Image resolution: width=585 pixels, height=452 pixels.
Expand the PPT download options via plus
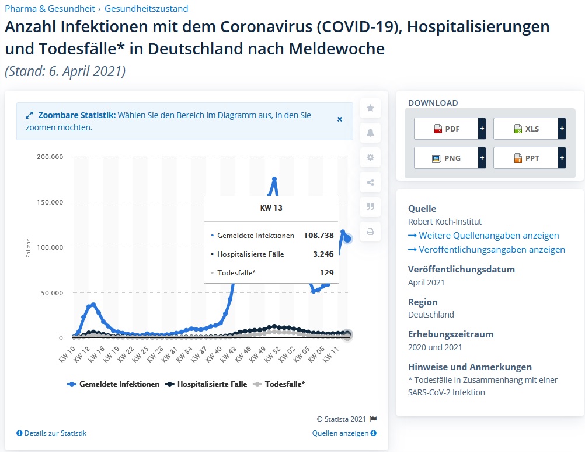[561, 157]
